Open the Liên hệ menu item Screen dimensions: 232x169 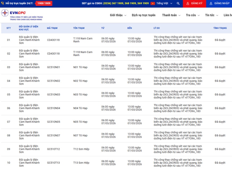click(x=227, y=15)
